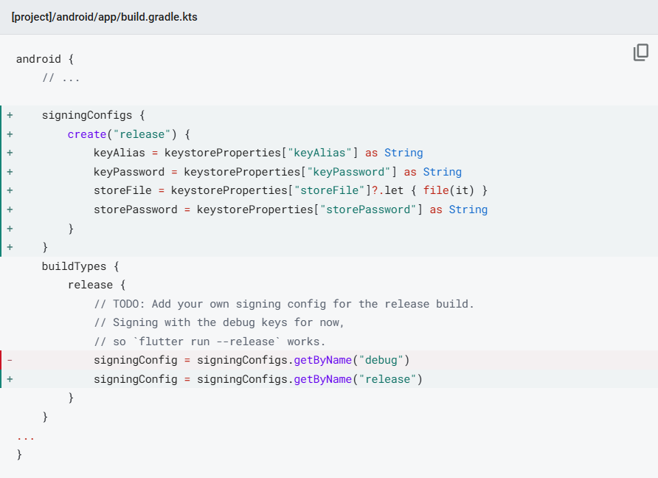Click the 'buildTypes {' line
This screenshot has width=658, height=478.
[x=80, y=266]
